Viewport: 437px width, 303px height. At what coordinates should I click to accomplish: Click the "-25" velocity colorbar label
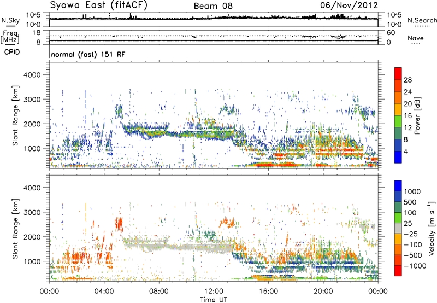pos(411,234)
